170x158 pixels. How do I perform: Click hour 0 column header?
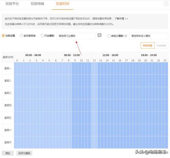[17, 60]
